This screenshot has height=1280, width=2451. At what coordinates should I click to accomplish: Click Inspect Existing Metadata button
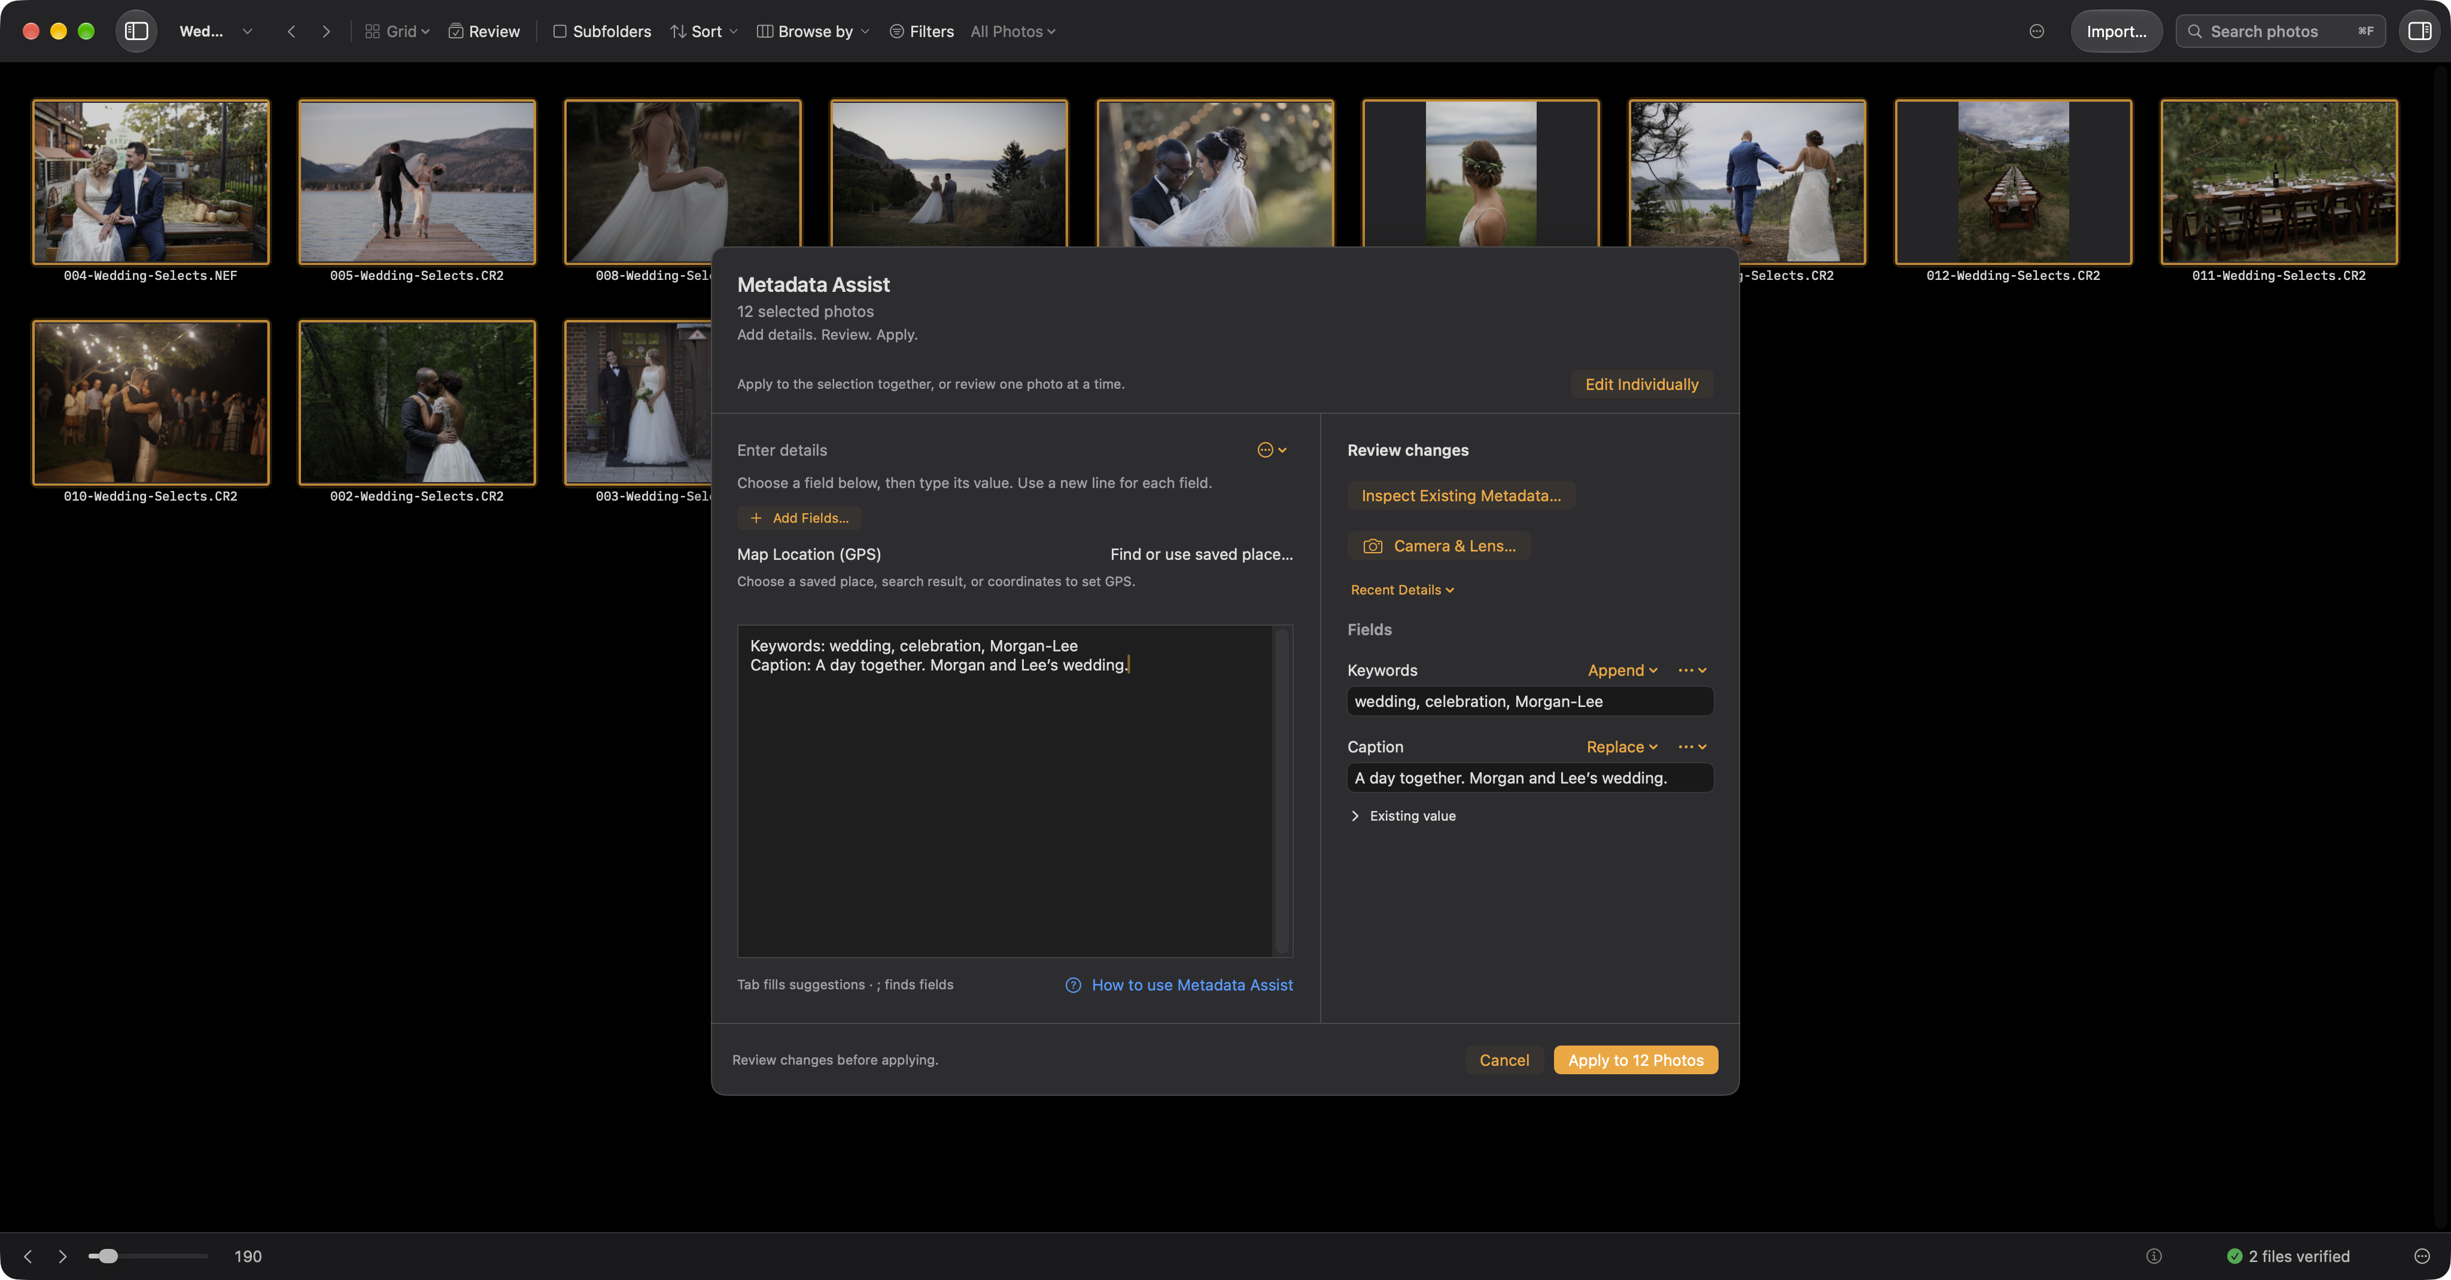[1461, 495]
